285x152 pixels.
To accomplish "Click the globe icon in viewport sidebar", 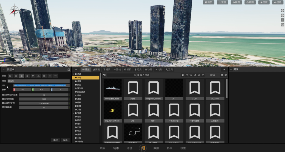I will (282, 15).
